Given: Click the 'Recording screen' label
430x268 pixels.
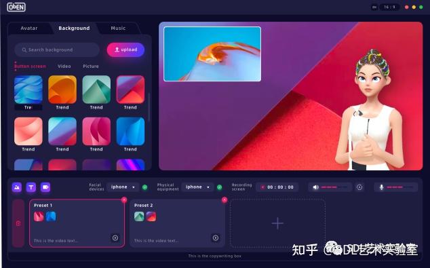Looking at the screenshot, I should point(241,187).
